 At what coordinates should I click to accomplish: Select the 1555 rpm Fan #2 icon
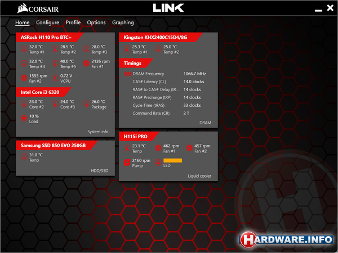(24, 78)
